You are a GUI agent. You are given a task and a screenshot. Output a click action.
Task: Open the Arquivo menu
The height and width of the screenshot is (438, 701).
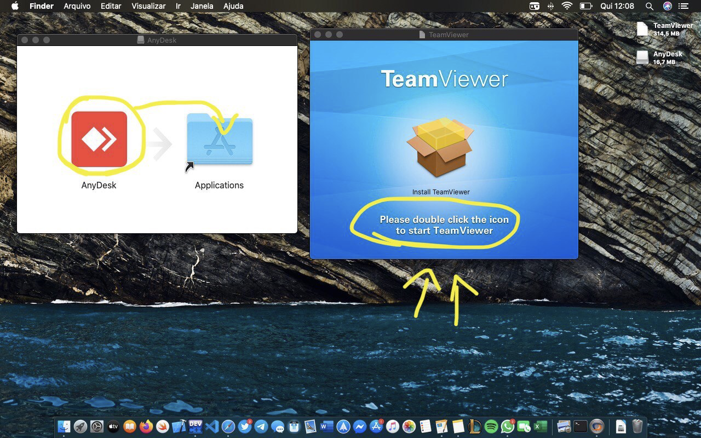pyautogui.click(x=77, y=6)
